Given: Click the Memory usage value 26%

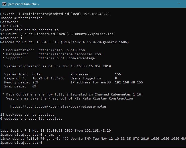Looking at the screenshot, I should click(x=35, y=82).
